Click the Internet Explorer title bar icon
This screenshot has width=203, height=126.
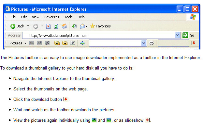click(7, 9)
